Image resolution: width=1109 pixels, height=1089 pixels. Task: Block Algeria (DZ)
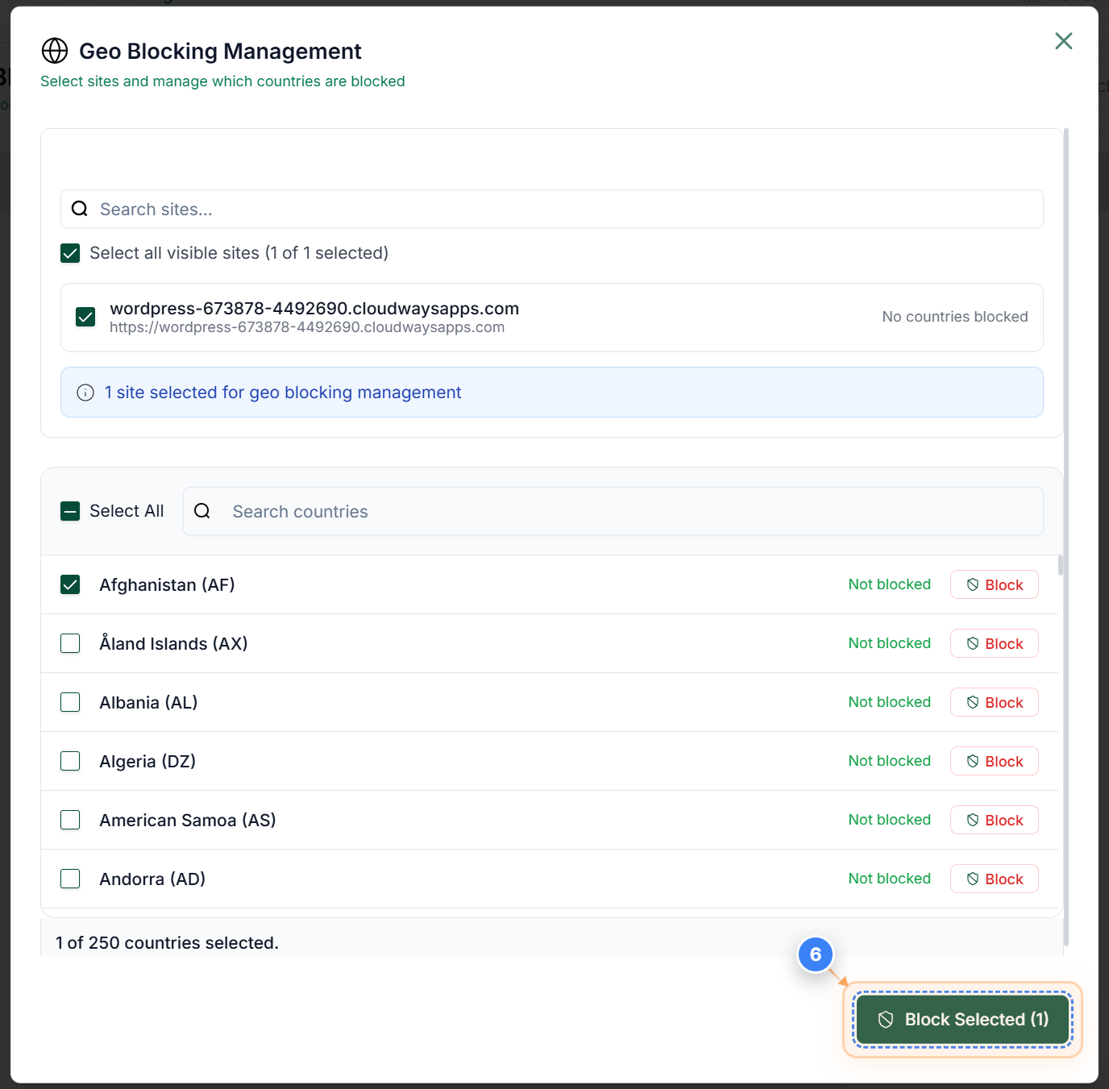(994, 760)
